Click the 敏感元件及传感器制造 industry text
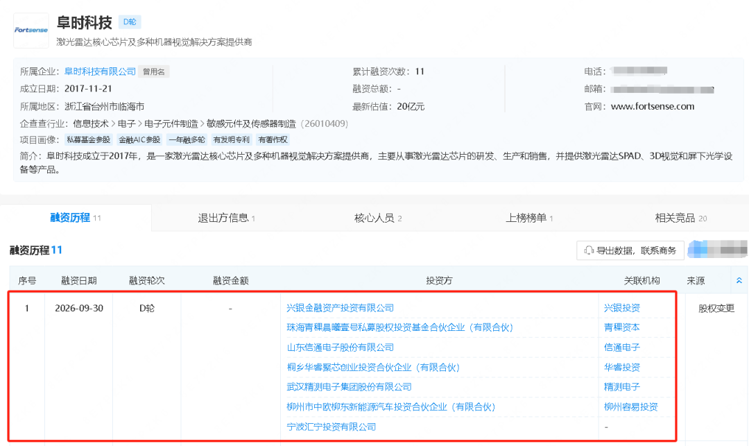 point(251,124)
